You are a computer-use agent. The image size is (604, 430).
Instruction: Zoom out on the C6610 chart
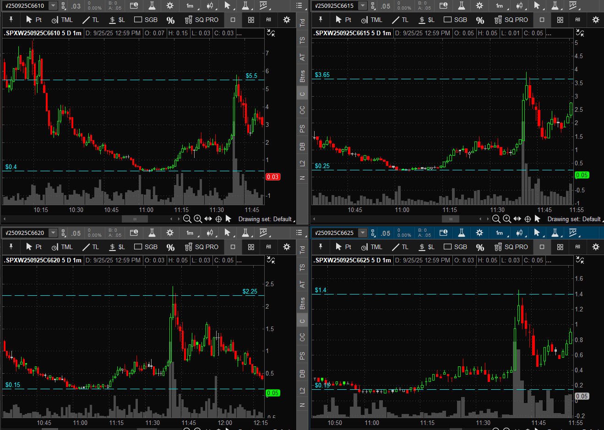point(187,219)
